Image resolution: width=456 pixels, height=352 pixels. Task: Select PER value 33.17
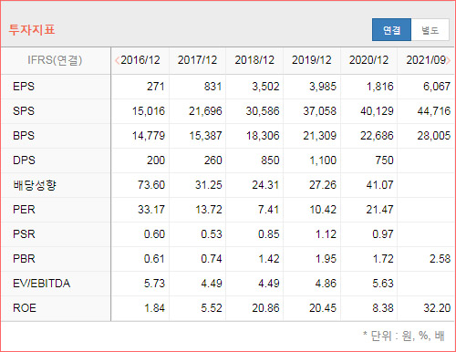tap(151, 210)
